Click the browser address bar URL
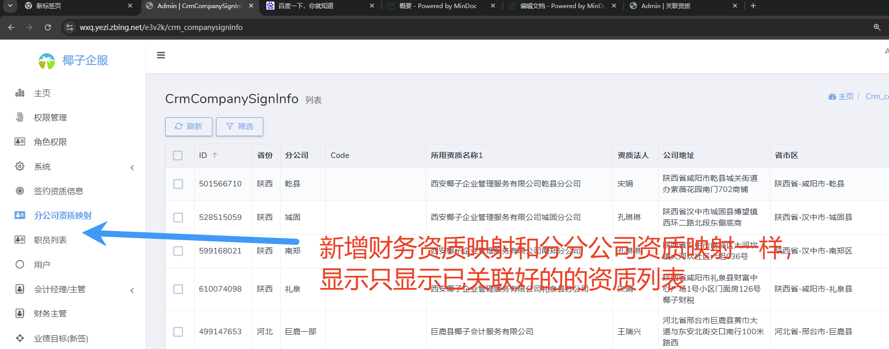The width and height of the screenshot is (889, 349). pyautogui.click(x=161, y=27)
